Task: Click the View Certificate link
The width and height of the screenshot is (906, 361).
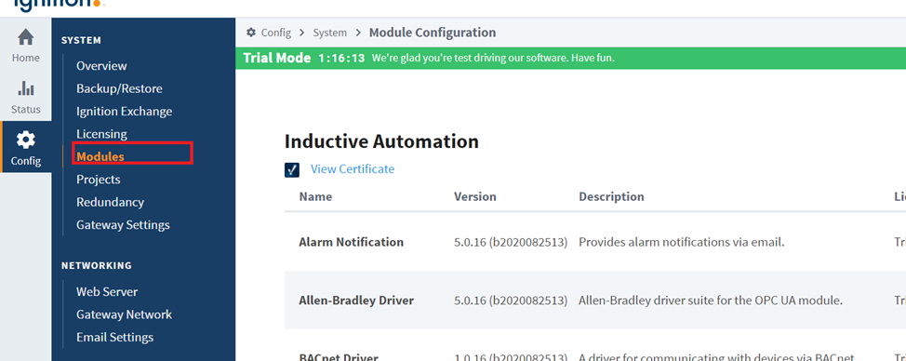Action: point(353,169)
